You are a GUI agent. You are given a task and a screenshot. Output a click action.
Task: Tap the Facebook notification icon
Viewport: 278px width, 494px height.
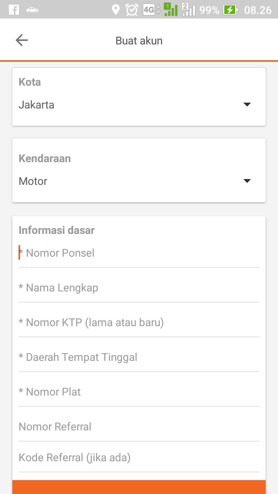click(14, 10)
